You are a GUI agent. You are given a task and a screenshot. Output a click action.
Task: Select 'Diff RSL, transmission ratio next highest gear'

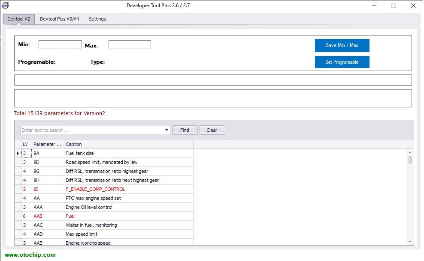coord(129,180)
